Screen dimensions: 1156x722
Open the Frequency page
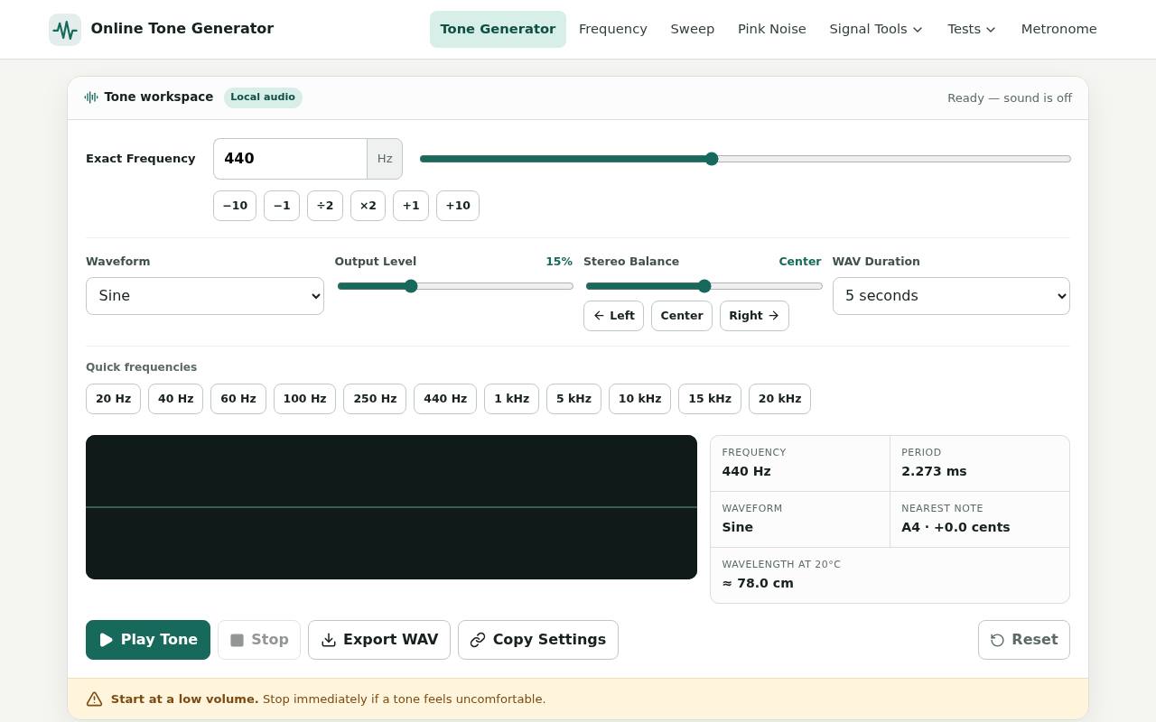click(x=613, y=29)
